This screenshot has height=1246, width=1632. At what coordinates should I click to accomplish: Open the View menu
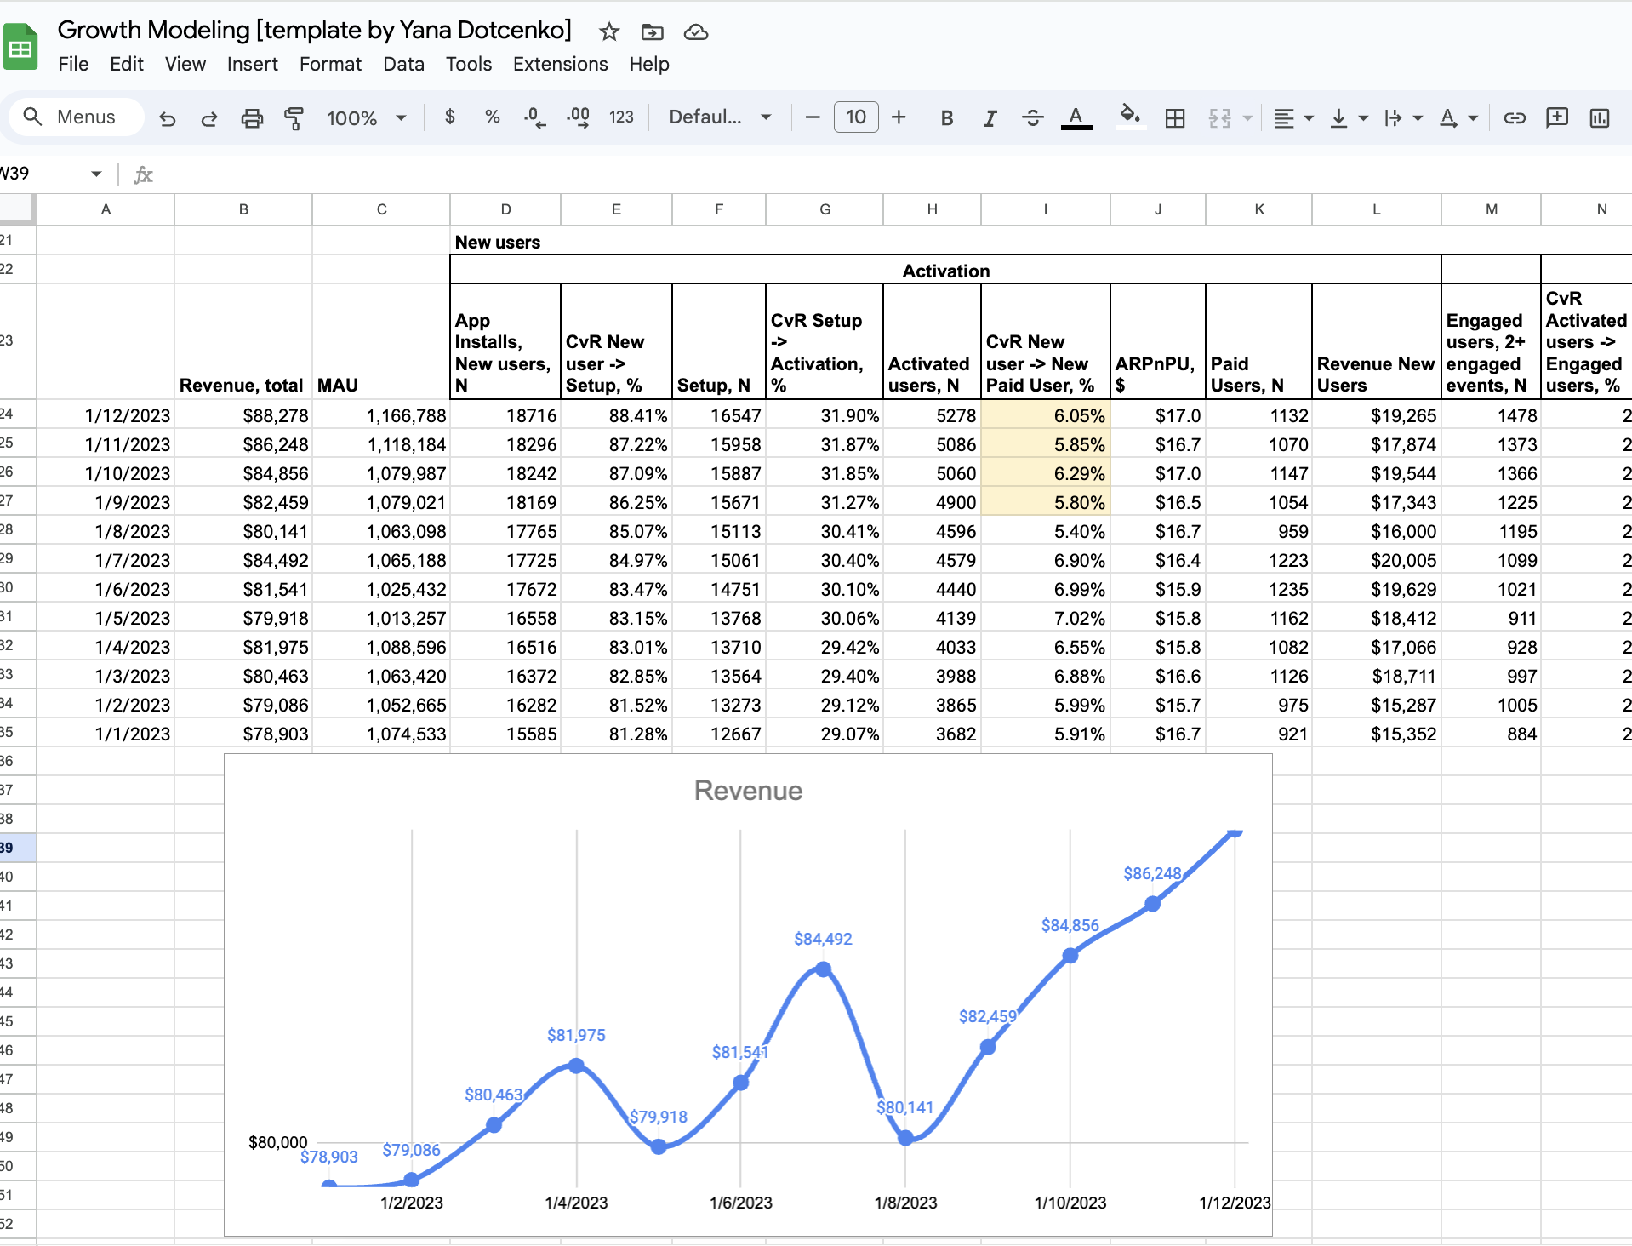(x=185, y=64)
